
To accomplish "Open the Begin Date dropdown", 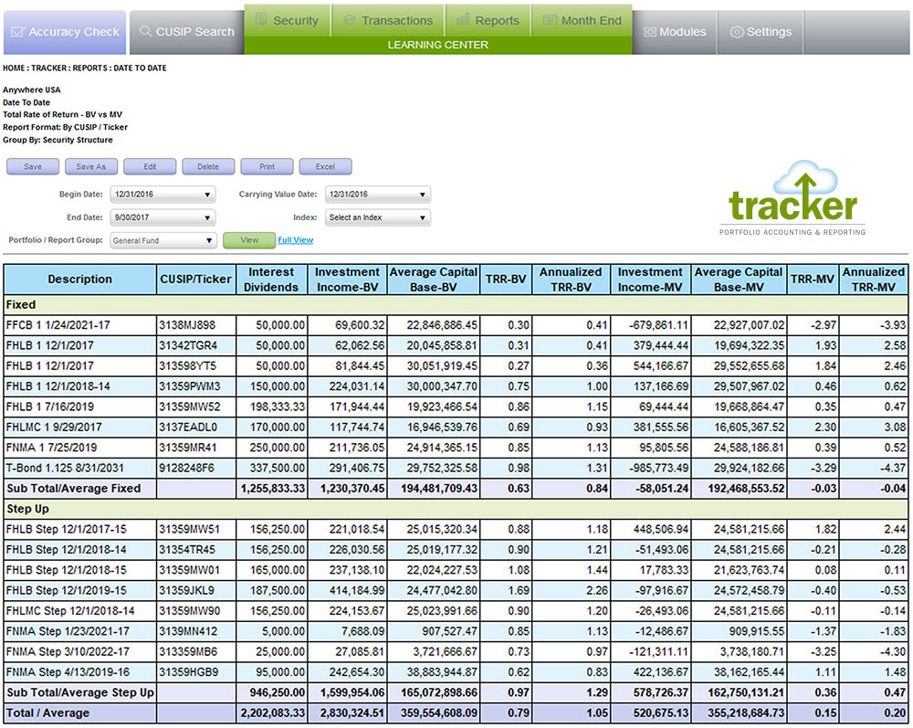I will click(162, 195).
